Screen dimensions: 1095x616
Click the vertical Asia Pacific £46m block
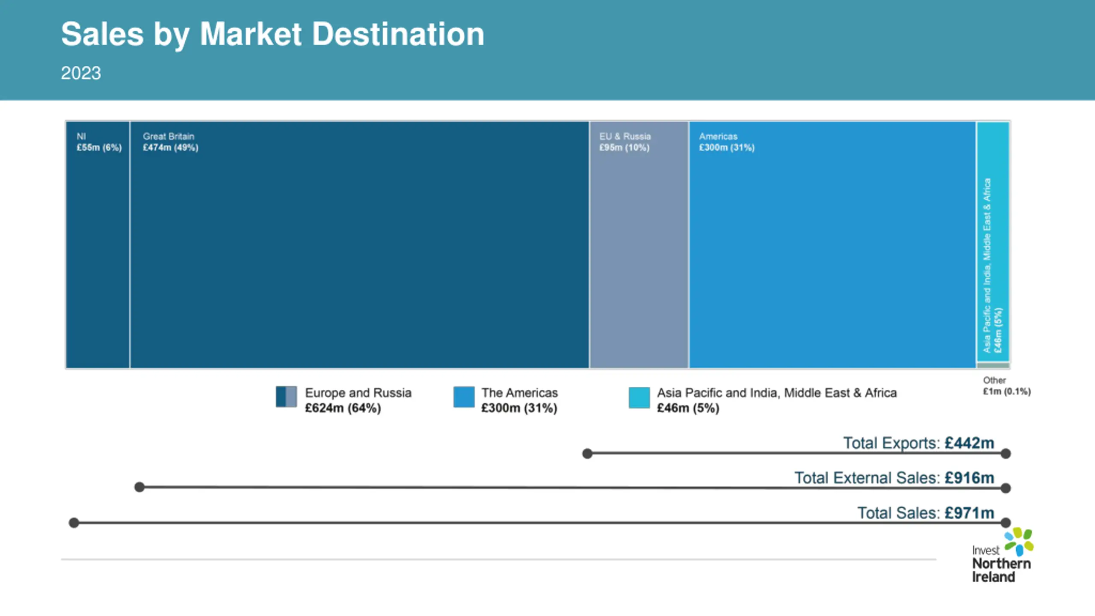[993, 242]
